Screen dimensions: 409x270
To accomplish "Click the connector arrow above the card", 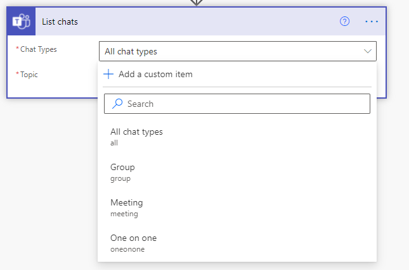I will pyautogui.click(x=197, y=3).
